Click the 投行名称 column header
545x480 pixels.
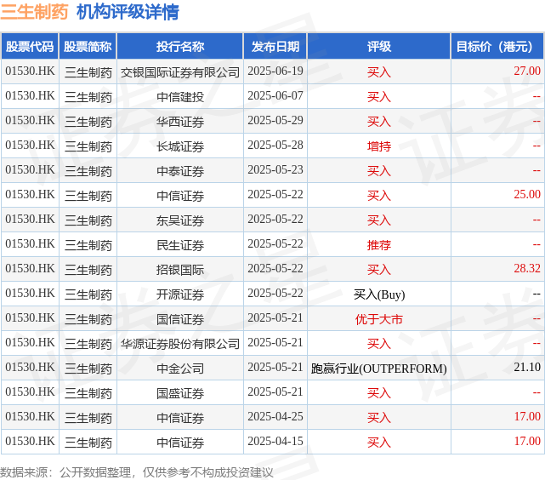point(180,46)
